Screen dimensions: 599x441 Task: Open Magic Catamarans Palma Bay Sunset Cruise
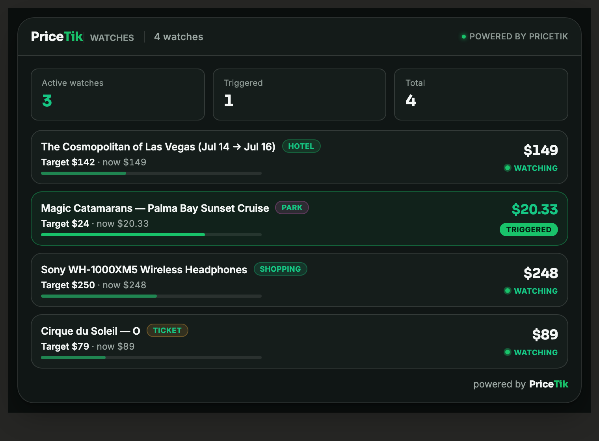[299, 219]
